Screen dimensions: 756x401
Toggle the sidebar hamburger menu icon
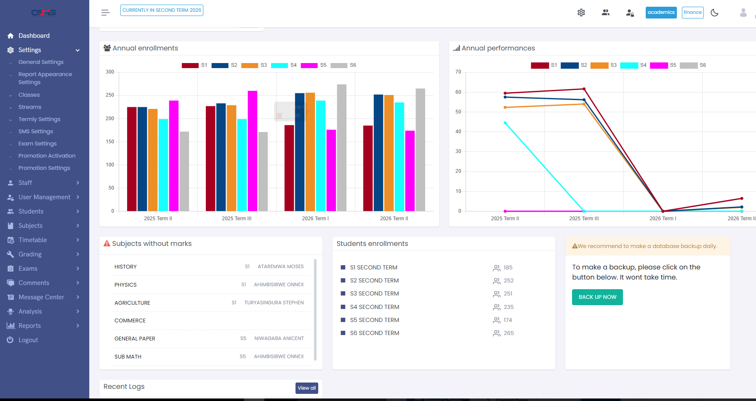tap(106, 13)
